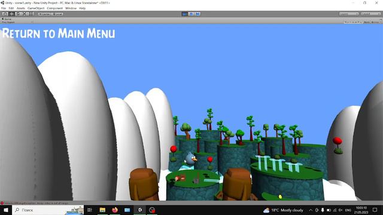
Task: Open Firefox from taskbar
Action: point(115,210)
